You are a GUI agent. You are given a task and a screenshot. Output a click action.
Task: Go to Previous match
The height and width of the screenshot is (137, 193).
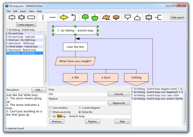(x=56, y=122)
